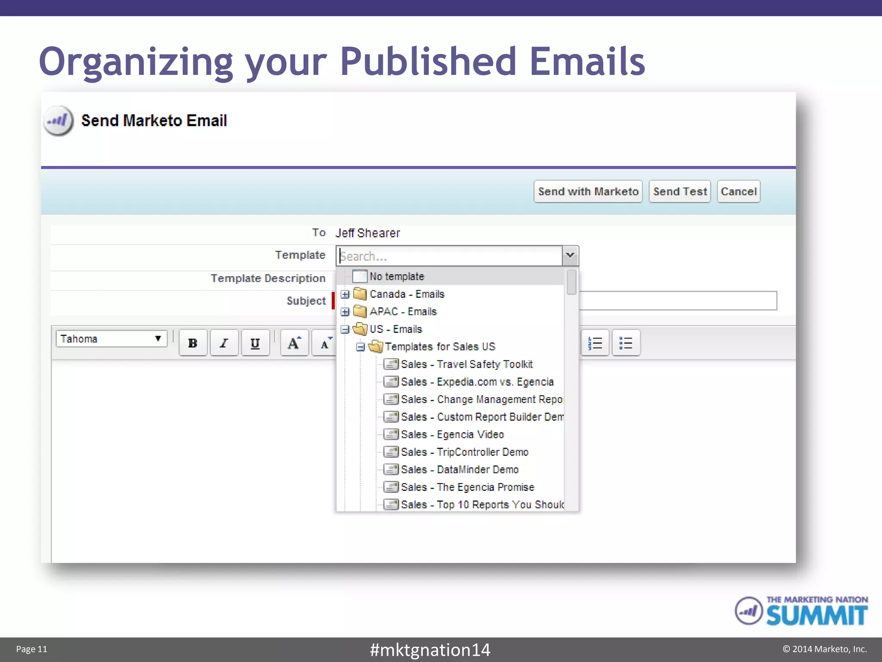Select Sales - Change Management Report template

tap(482, 400)
